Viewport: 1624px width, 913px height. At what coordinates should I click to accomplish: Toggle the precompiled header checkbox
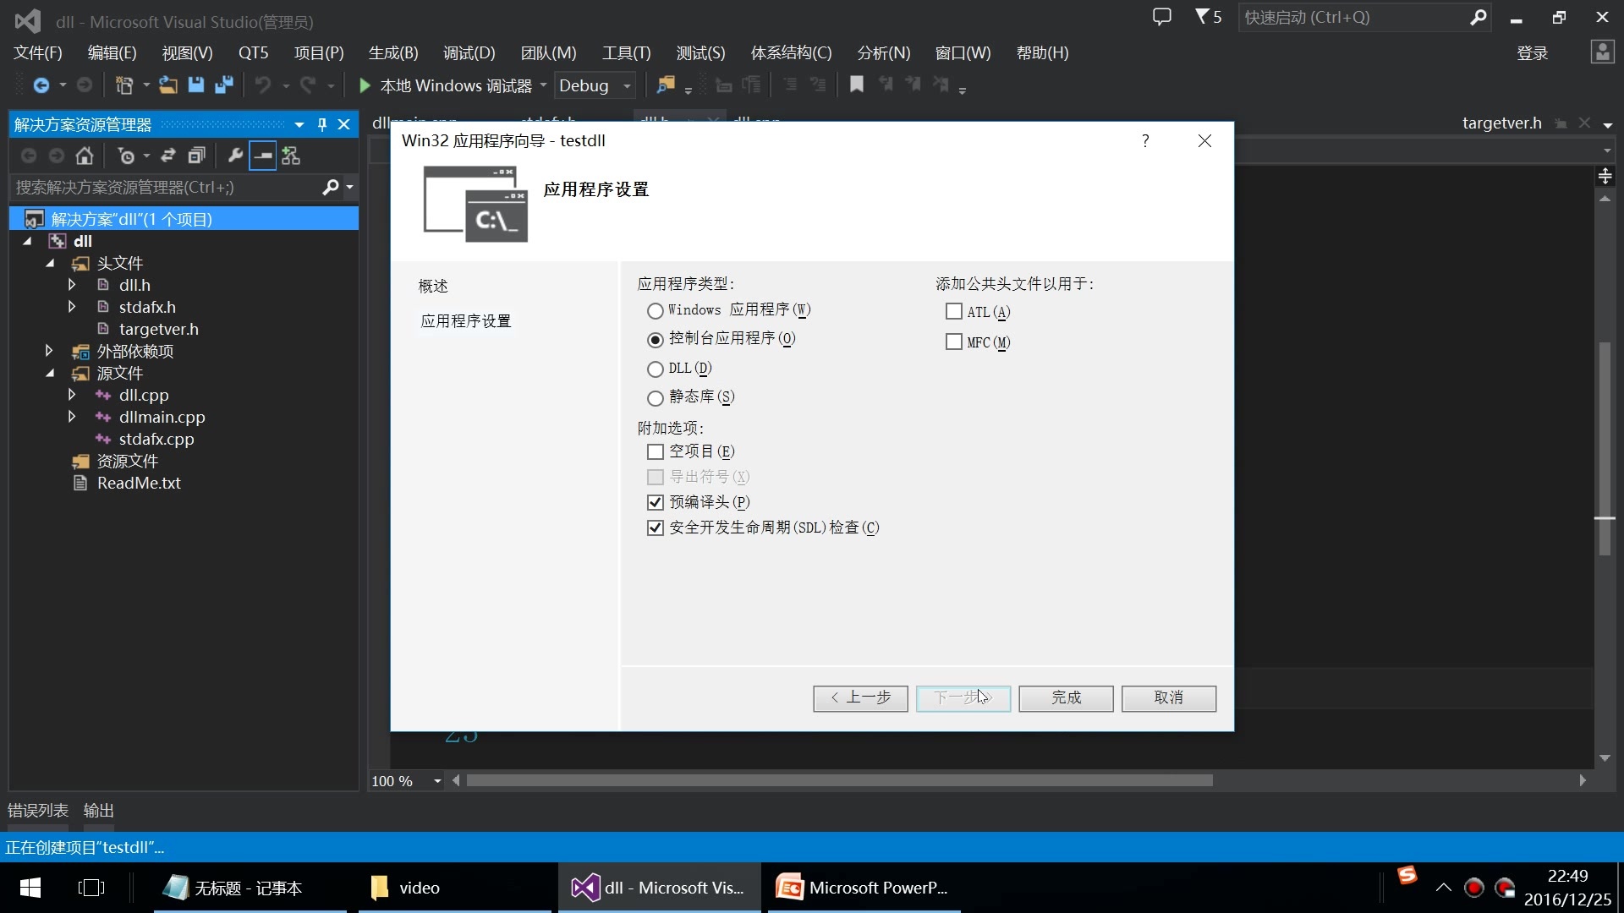click(x=655, y=502)
